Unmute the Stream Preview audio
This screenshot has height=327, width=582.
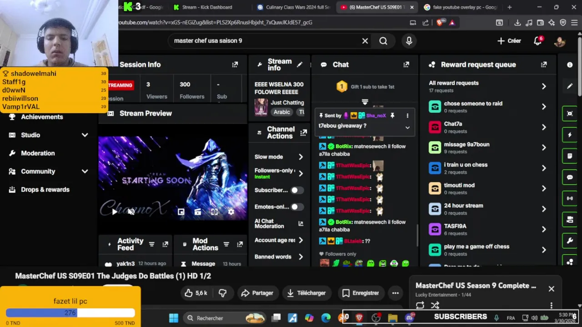131,212
